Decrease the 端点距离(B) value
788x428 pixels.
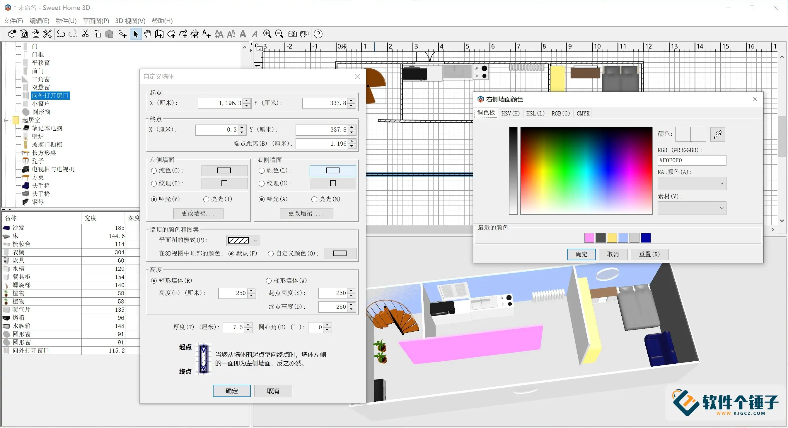[352, 146]
